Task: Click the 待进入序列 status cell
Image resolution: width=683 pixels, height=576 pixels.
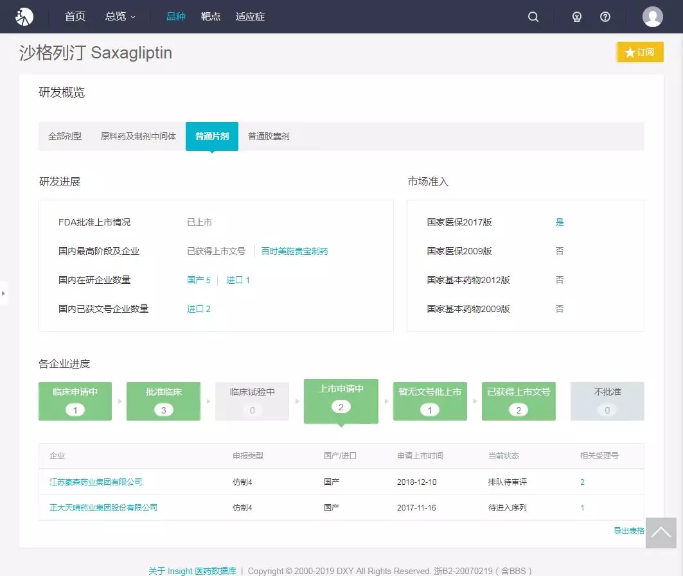Action: pyautogui.click(x=508, y=508)
